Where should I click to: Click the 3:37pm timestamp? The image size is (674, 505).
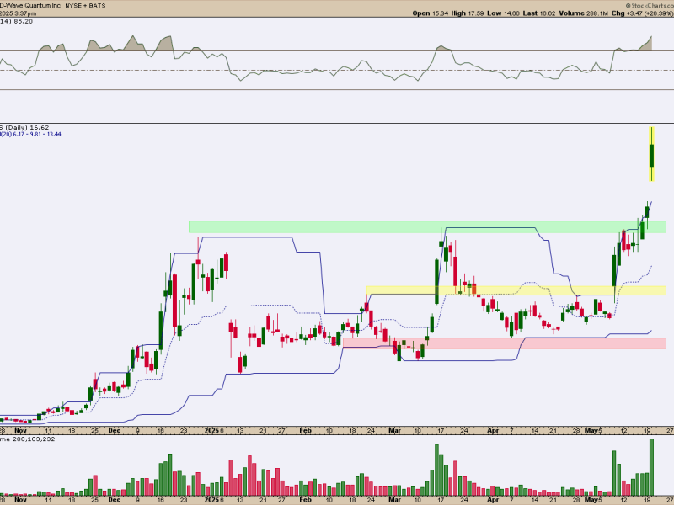pyautogui.click(x=25, y=13)
